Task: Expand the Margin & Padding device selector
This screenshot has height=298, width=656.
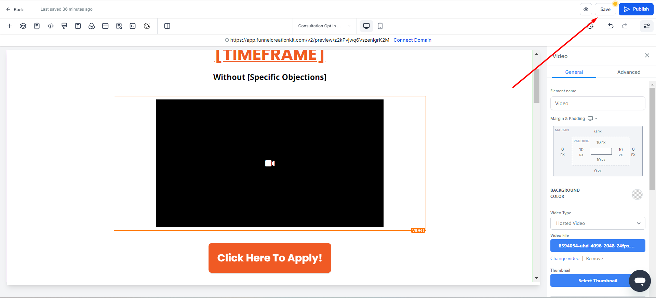Action: click(592, 119)
